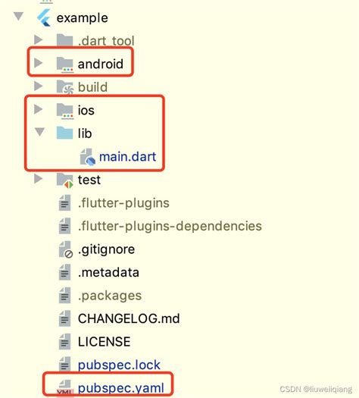
Task: Click the Flutter logo icon beside example
Action: coord(44,17)
